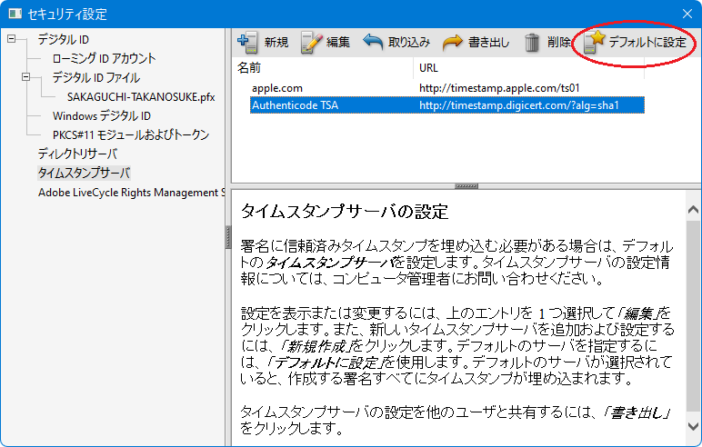Select Windows デジタル ID tree item
Image resolution: width=702 pixels, height=447 pixels.
(101, 116)
